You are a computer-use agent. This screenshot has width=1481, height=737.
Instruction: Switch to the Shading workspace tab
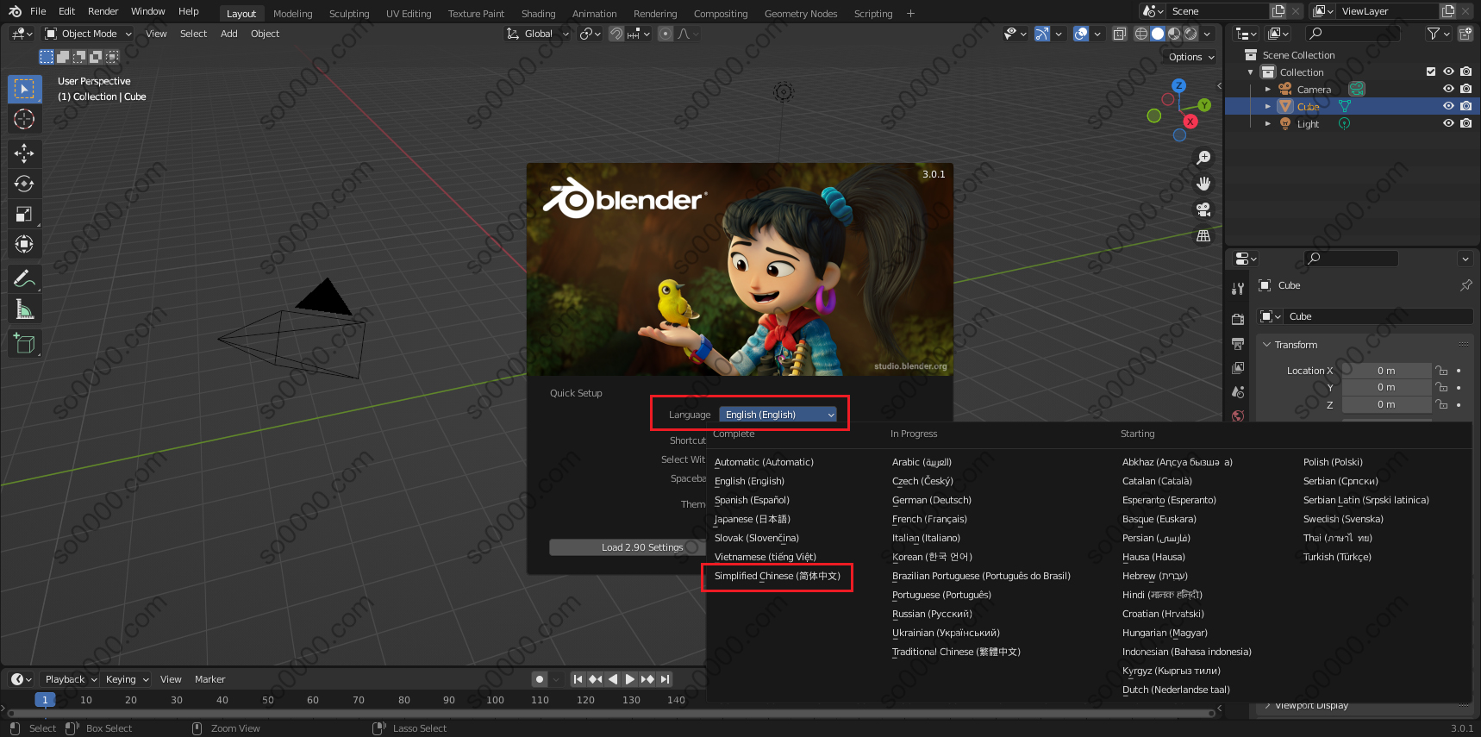click(538, 14)
